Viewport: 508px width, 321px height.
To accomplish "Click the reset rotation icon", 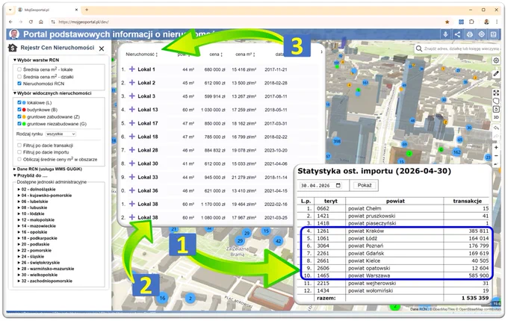I will coord(496,109).
